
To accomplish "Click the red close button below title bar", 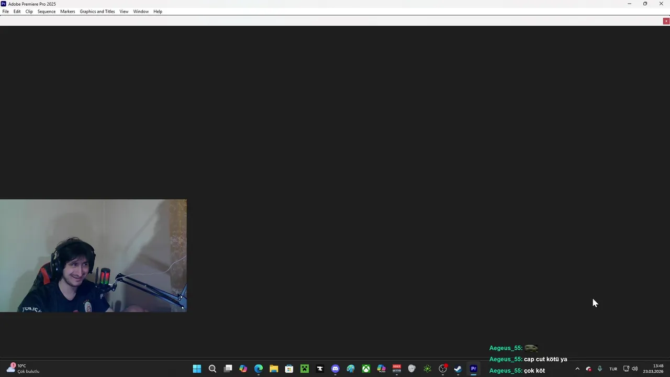I will (x=666, y=21).
